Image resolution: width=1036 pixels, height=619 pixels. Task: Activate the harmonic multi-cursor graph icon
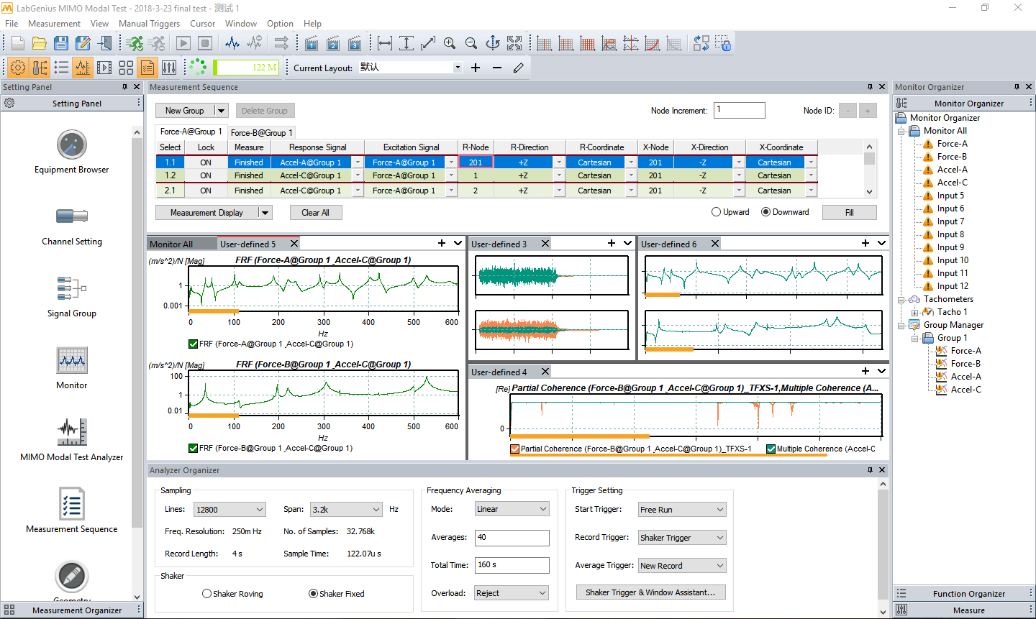588,43
